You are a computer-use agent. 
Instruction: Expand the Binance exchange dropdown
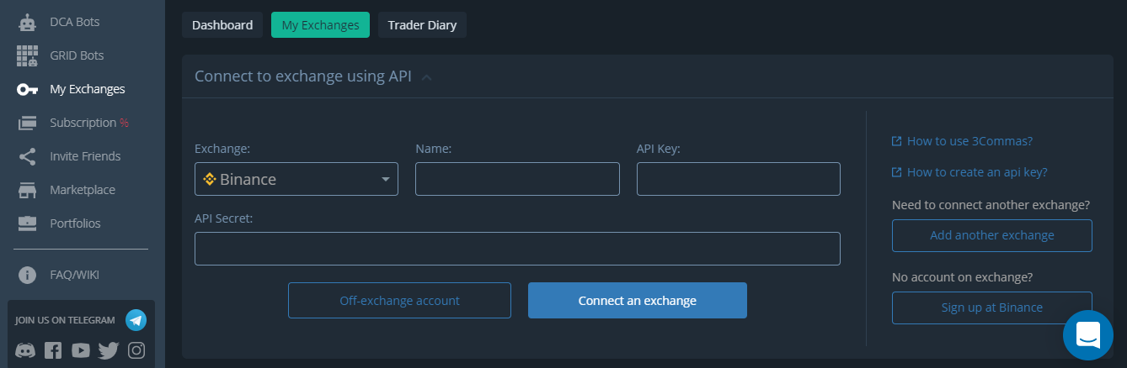pyautogui.click(x=296, y=179)
